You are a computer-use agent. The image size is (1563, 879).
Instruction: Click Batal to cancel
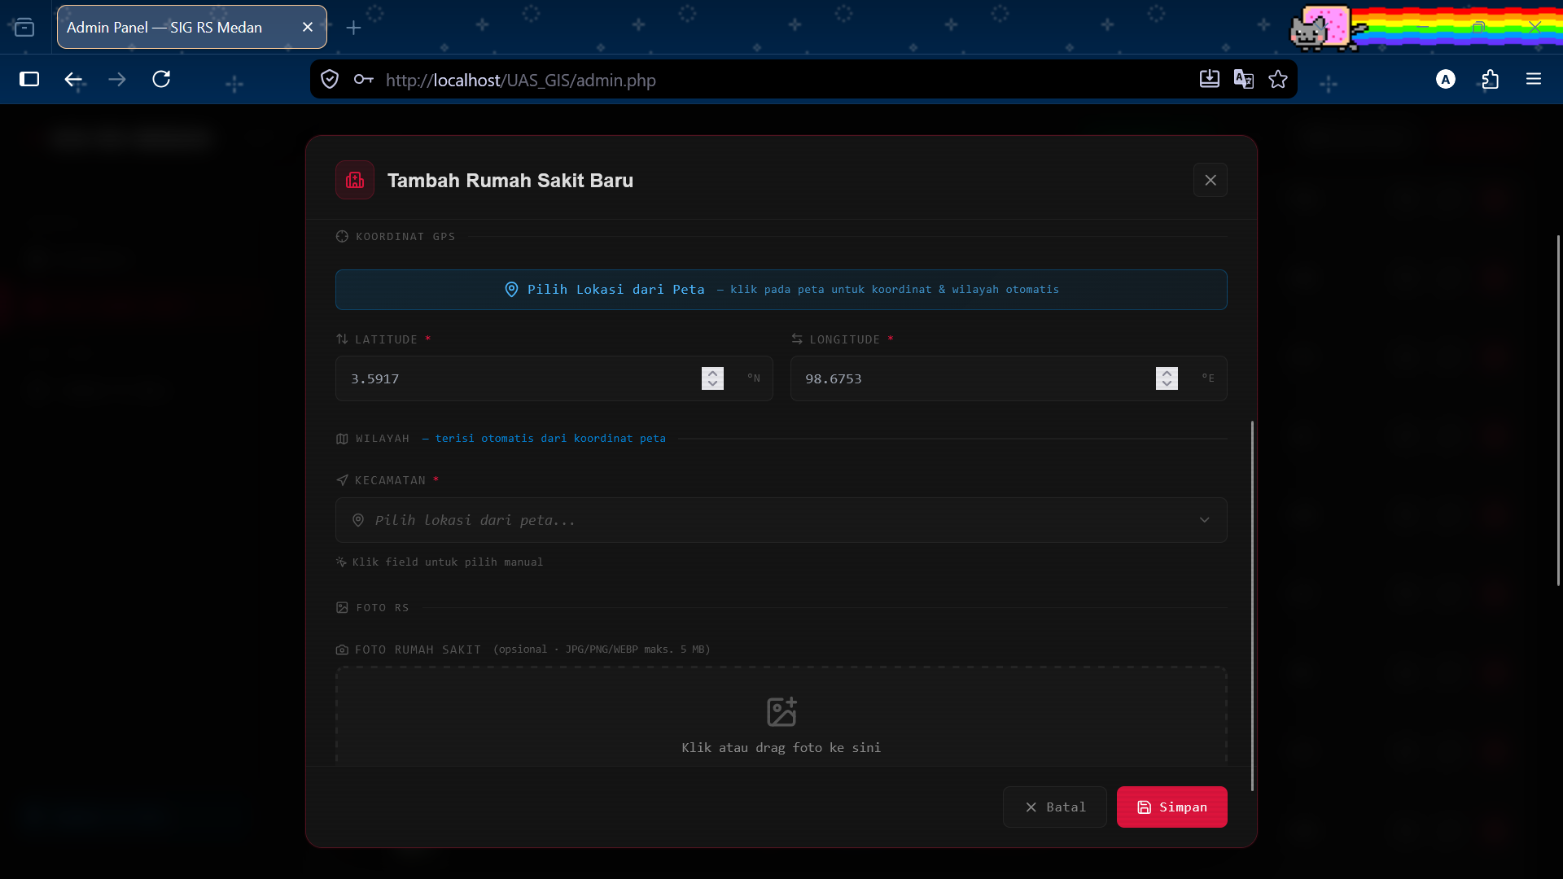coord(1054,807)
